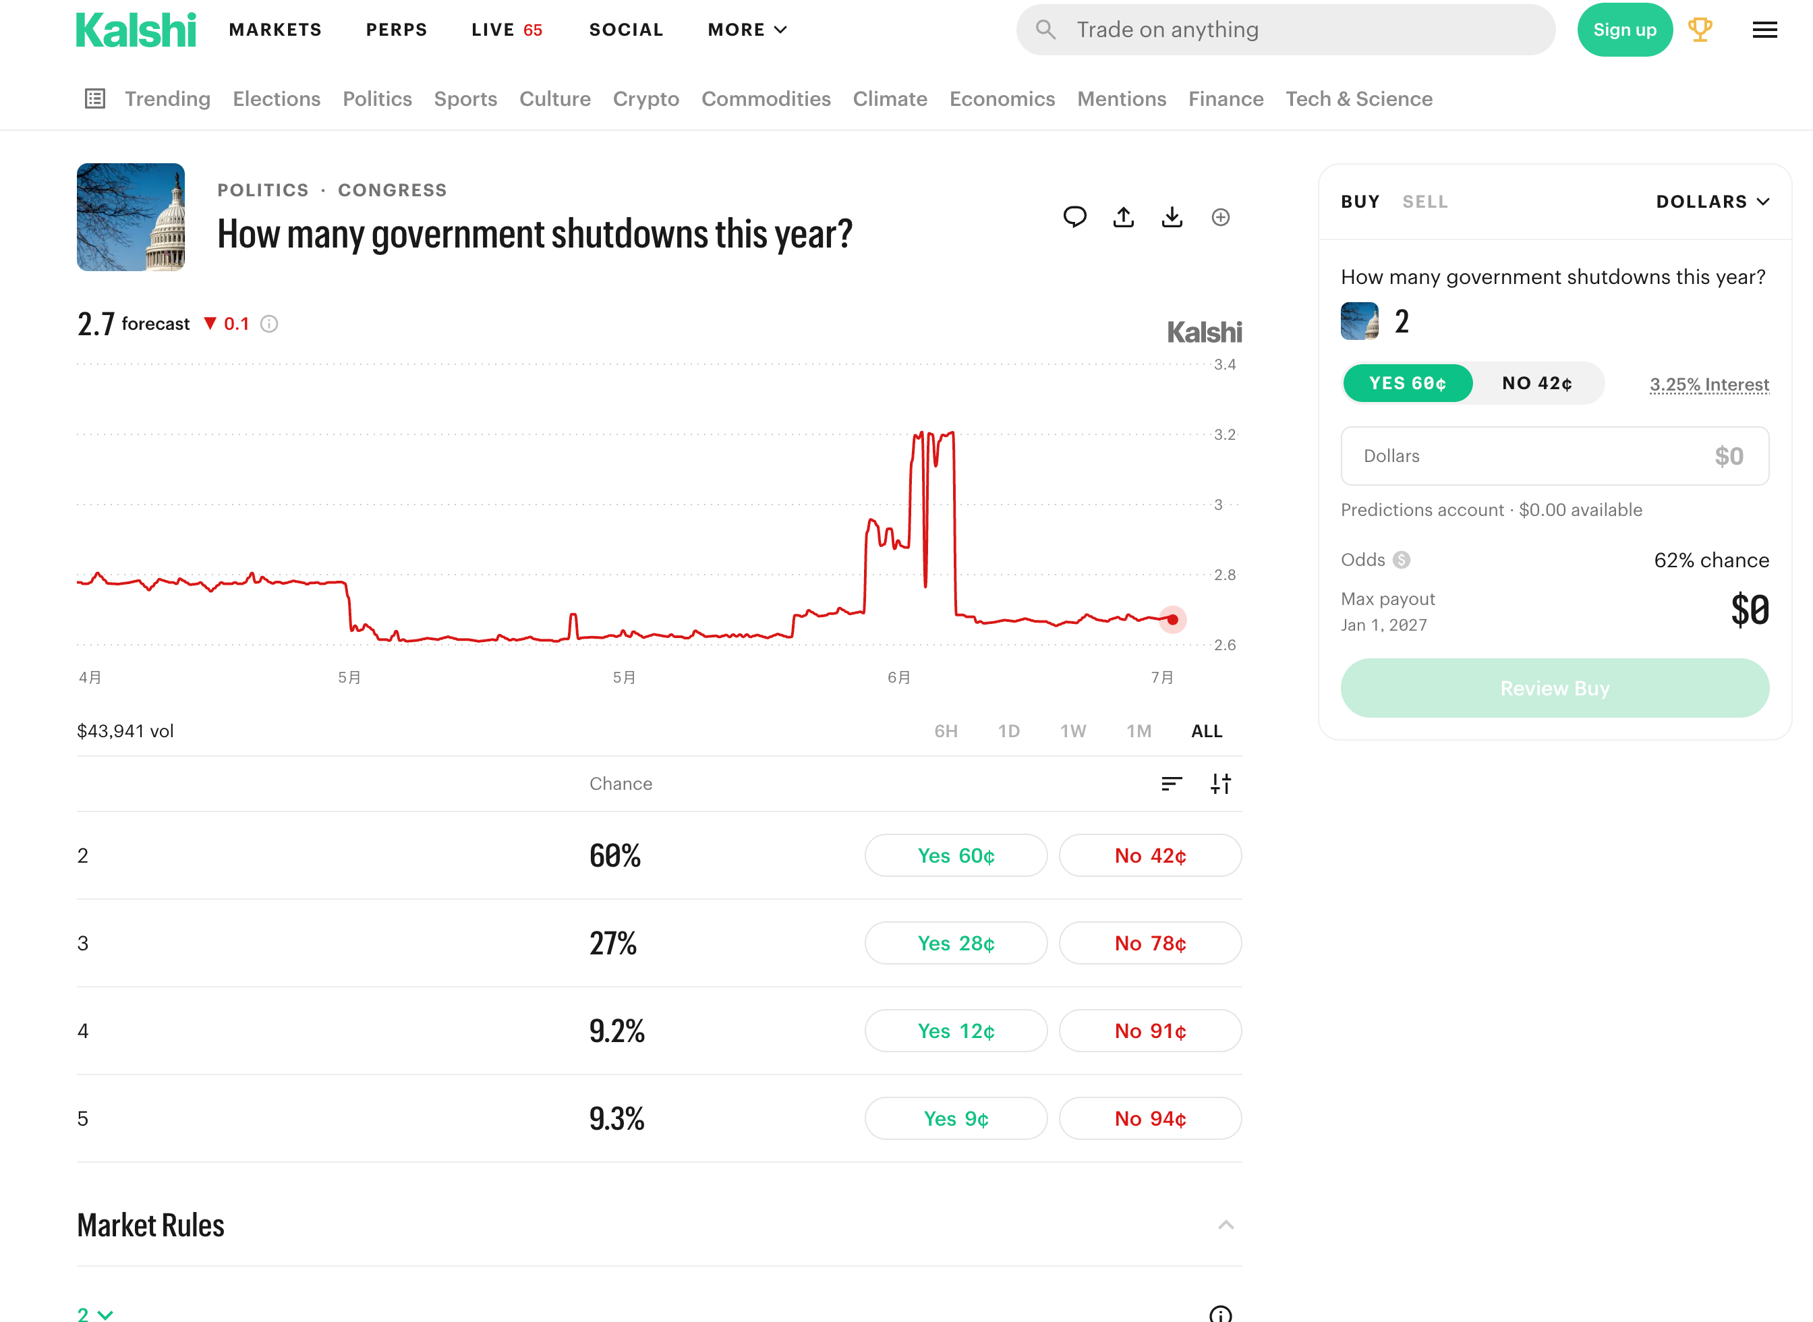Image resolution: width=1813 pixels, height=1322 pixels.
Task: Click No 91¢ for outcome 4
Action: (x=1151, y=1031)
